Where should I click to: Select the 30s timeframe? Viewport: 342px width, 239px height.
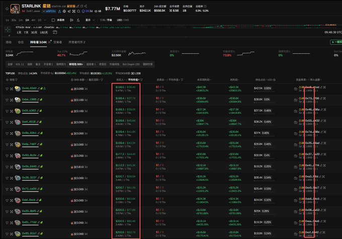click(x=14, y=20)
